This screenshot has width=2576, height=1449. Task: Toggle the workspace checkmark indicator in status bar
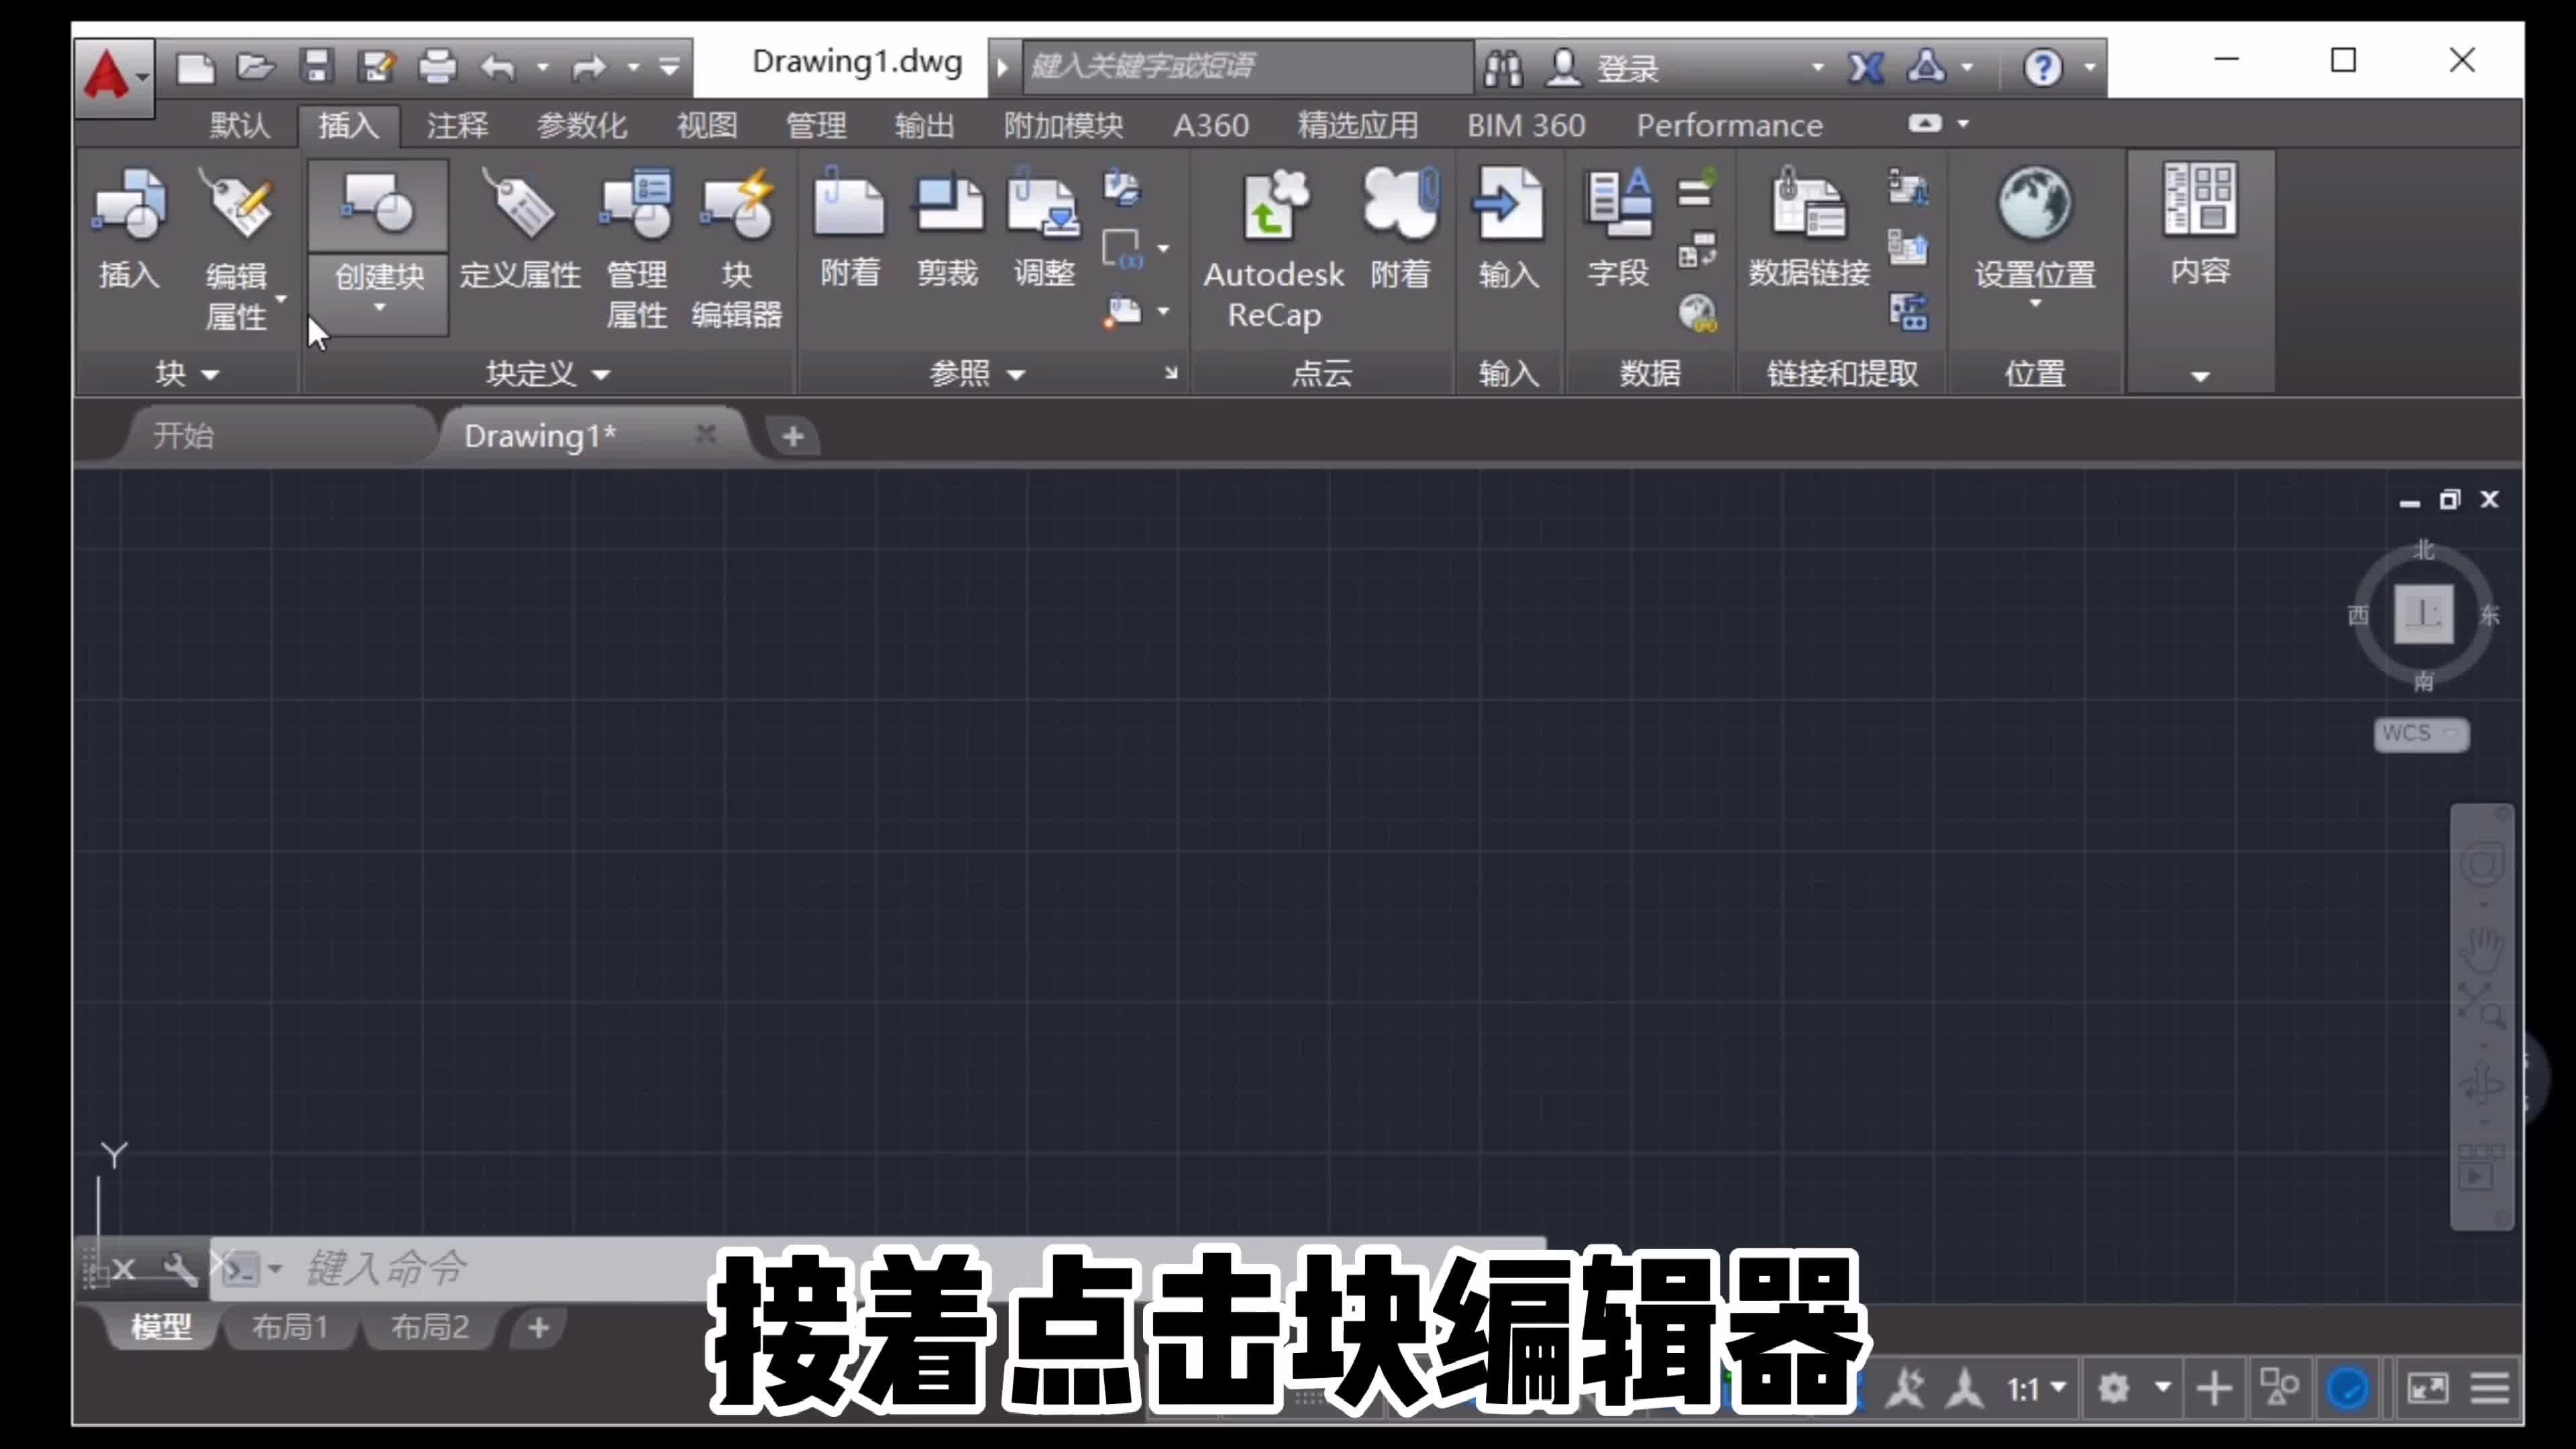coord(2348,1388)
